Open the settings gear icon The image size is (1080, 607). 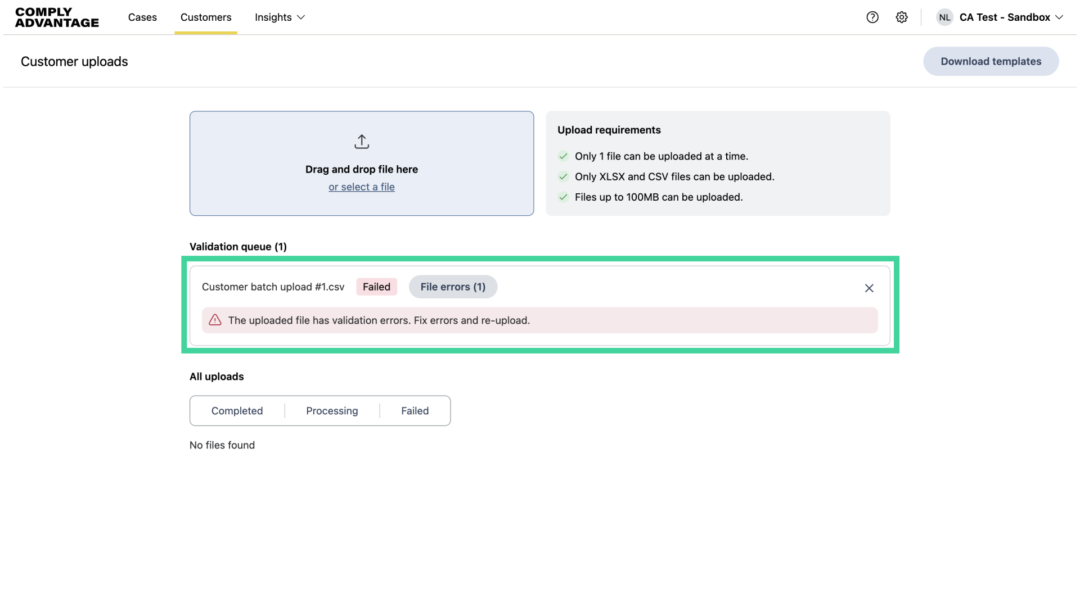pos(902,17)
